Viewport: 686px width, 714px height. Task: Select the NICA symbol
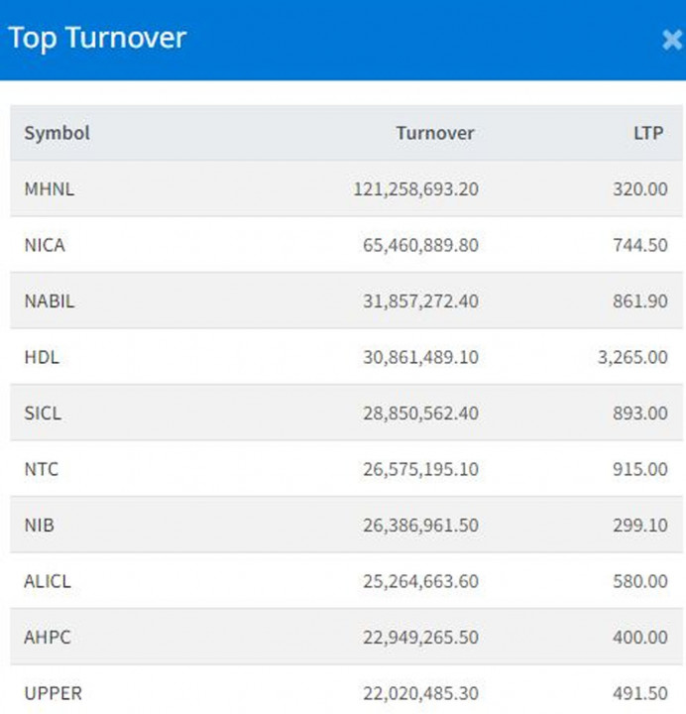coord(45,245)
